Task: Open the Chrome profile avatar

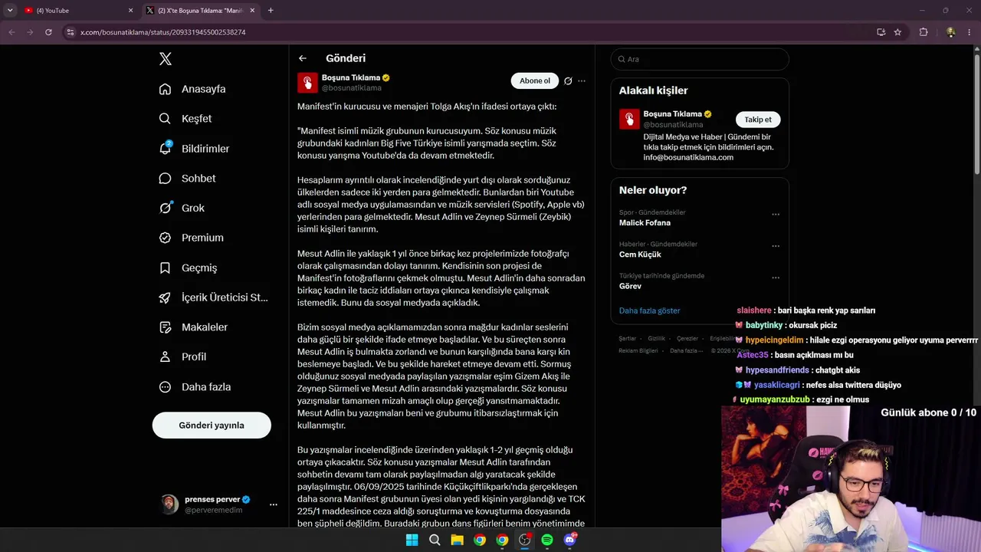Action: [x=951, y=32]
